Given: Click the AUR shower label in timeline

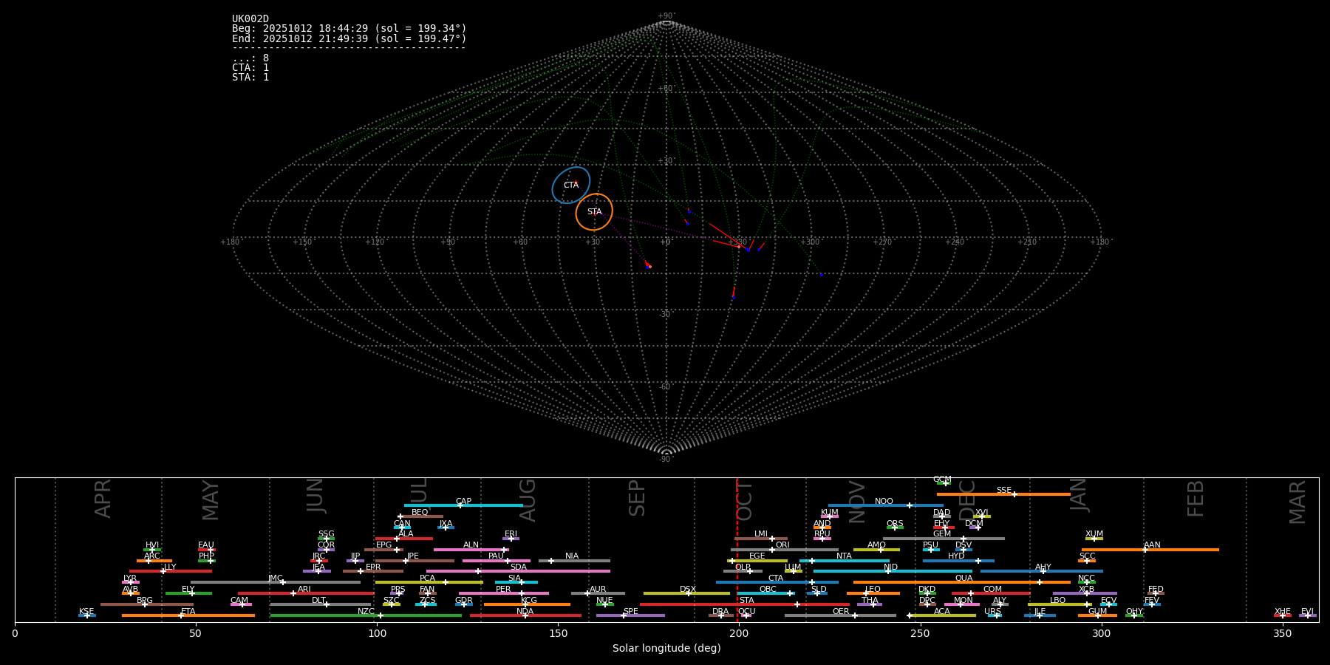Looking at the screenshot, I should pyautogui.click(x=598, y=590).
